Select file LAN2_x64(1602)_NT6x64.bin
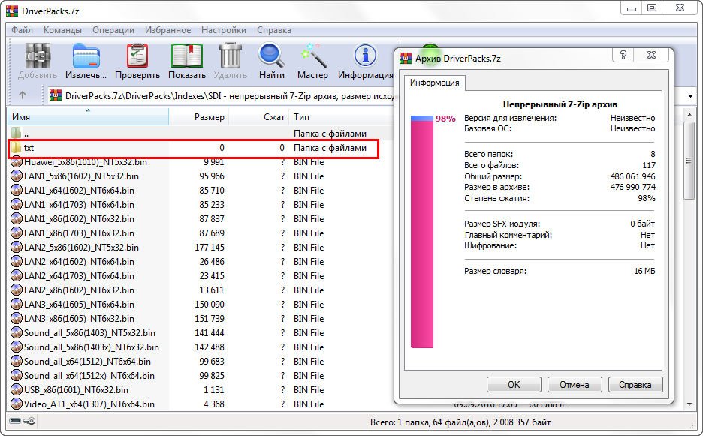 [x=79, y=262]
